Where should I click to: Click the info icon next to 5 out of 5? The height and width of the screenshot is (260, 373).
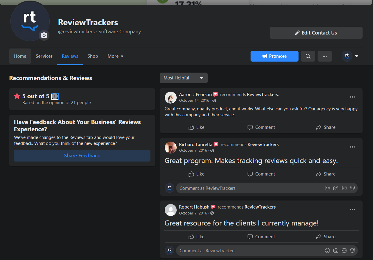(x=55, y=96)
